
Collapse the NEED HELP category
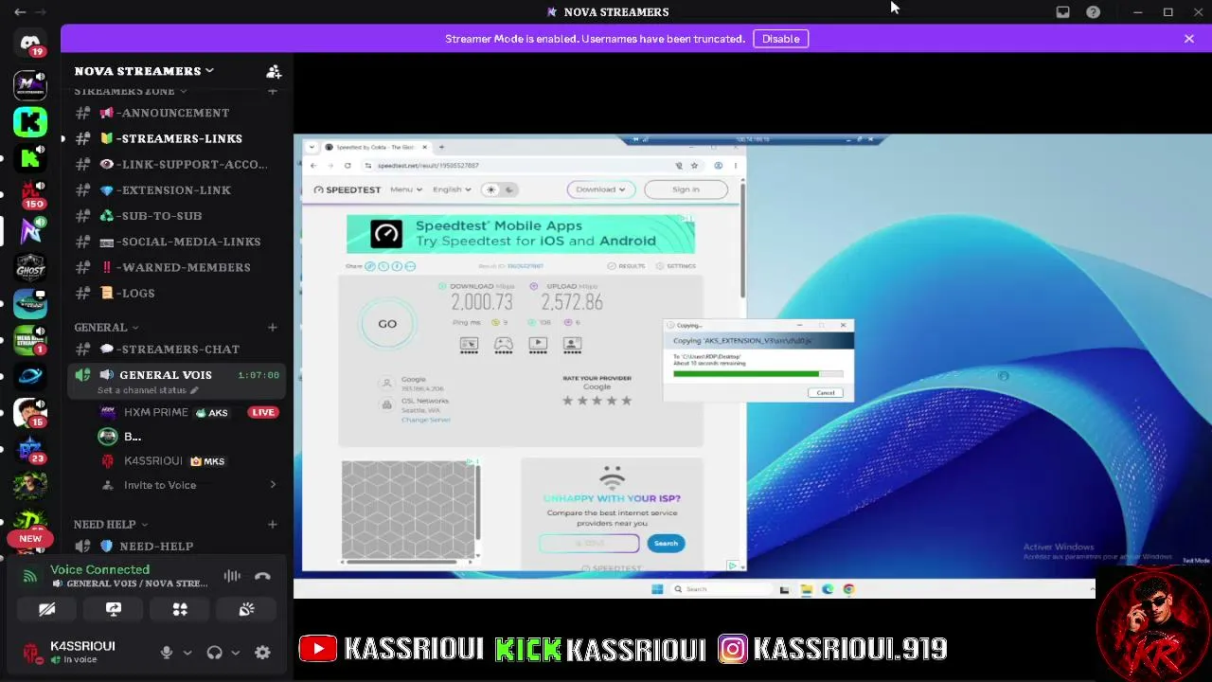tap(111, 524)
